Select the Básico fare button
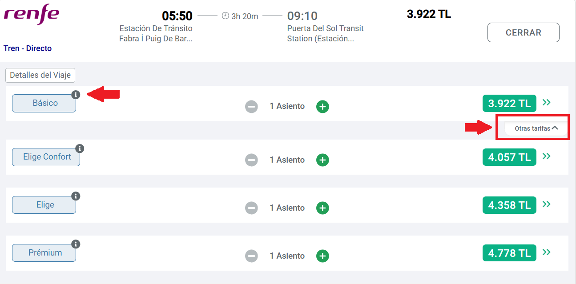The image size is (576, 284). [x=44, y=103]
